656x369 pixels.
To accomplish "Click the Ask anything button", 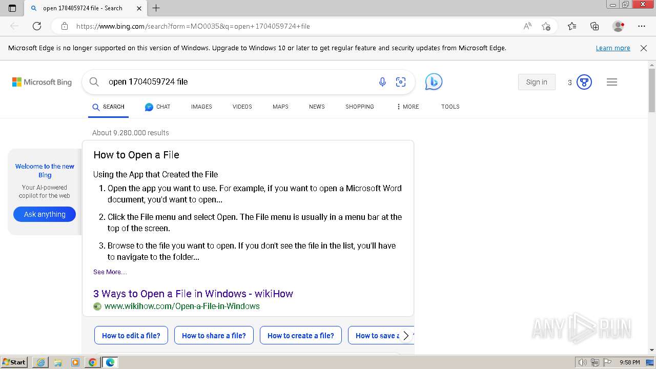I will pyautogui.click(x=45, y=214).
